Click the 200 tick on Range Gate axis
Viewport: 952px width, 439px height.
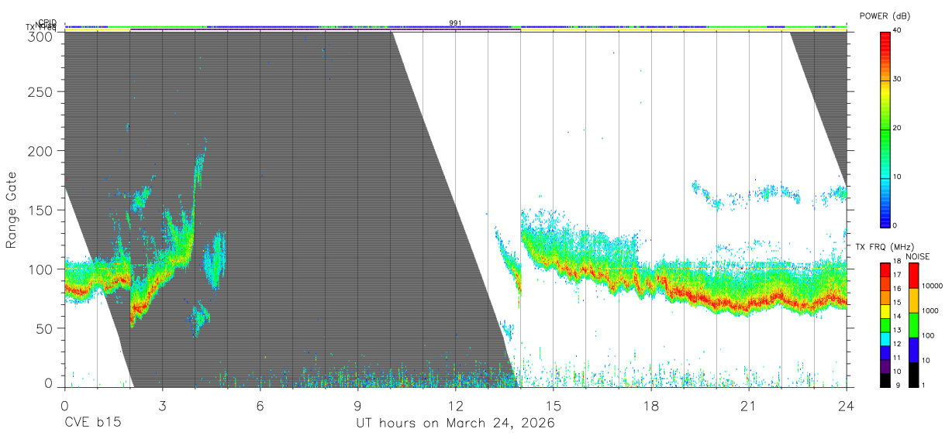(40, 150)
